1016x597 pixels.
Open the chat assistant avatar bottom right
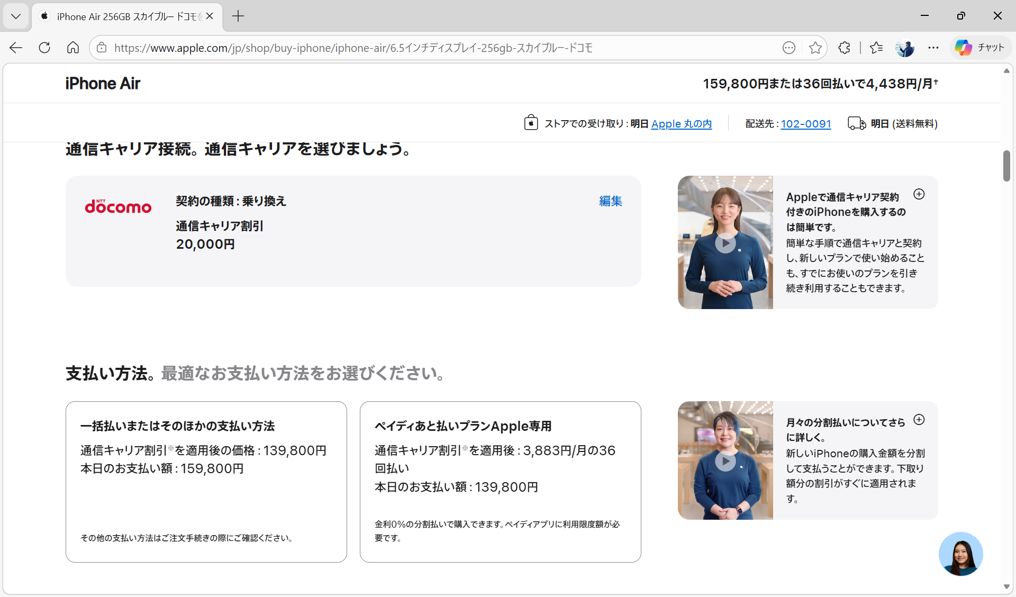pos(960,554)
